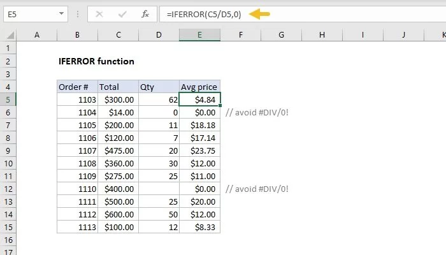
Task: Select column E header
Action: point(199,35)
